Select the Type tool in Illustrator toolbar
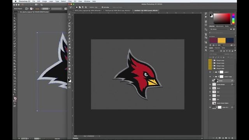249x140 pixels. pos(15,32)
